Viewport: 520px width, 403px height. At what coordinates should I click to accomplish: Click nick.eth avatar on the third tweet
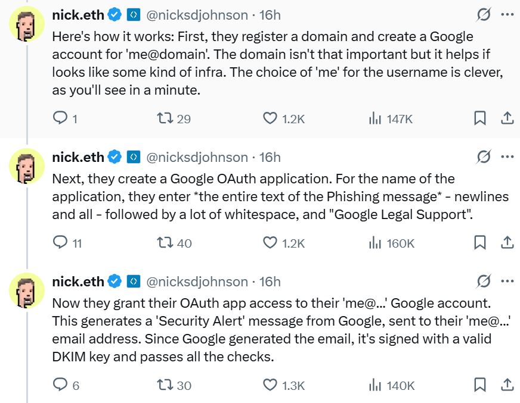(27, 290)
